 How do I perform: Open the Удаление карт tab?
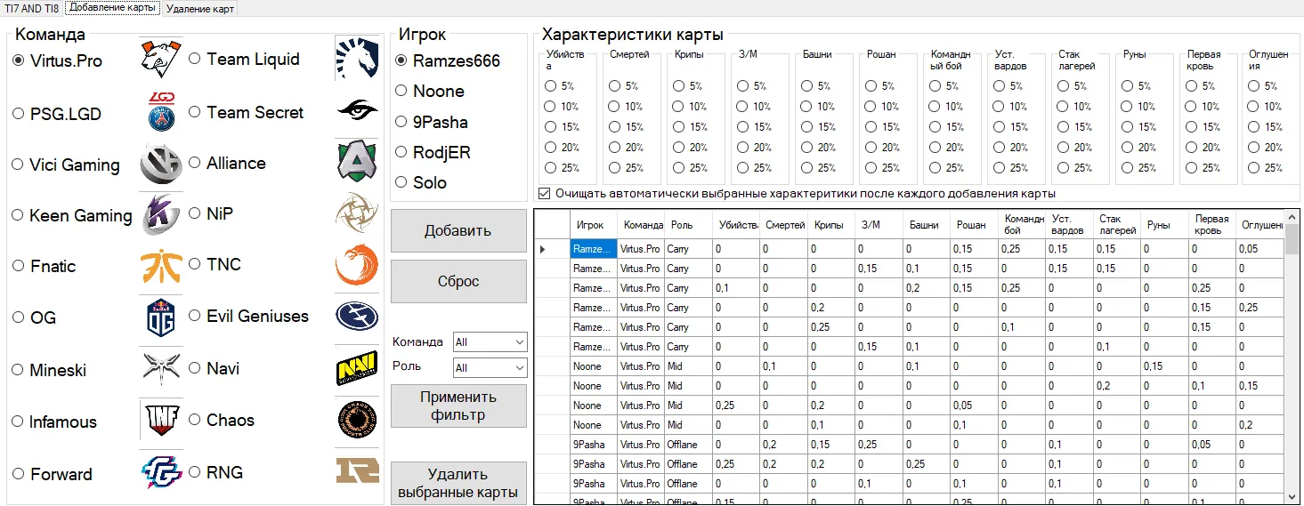click(200, 8)
